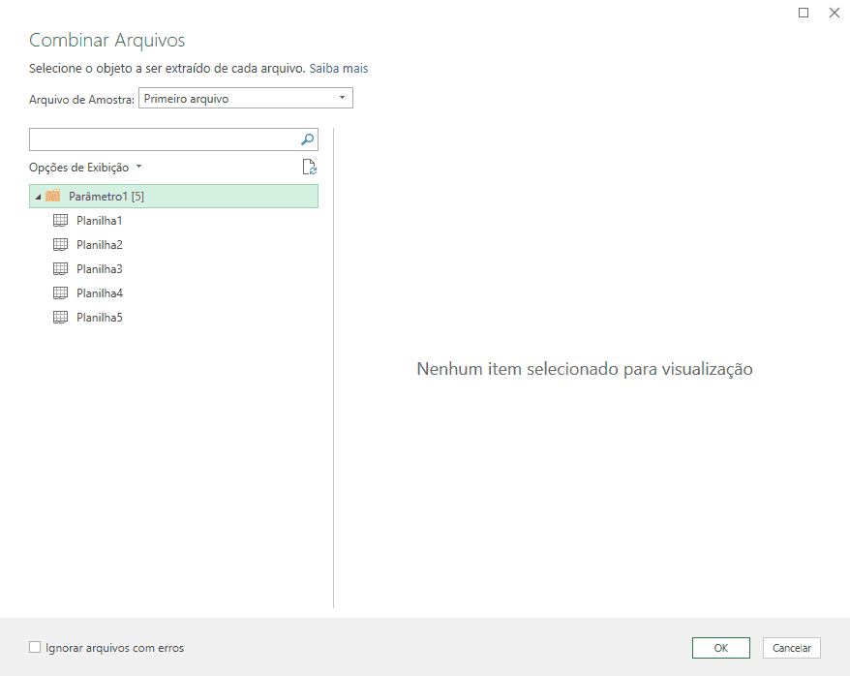This screenshot has height=676, width=850.
Task: Open the Saiba mais link
Action: click(339, 69)
